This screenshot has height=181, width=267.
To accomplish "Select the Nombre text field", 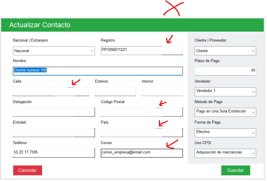I will point(98,71).
